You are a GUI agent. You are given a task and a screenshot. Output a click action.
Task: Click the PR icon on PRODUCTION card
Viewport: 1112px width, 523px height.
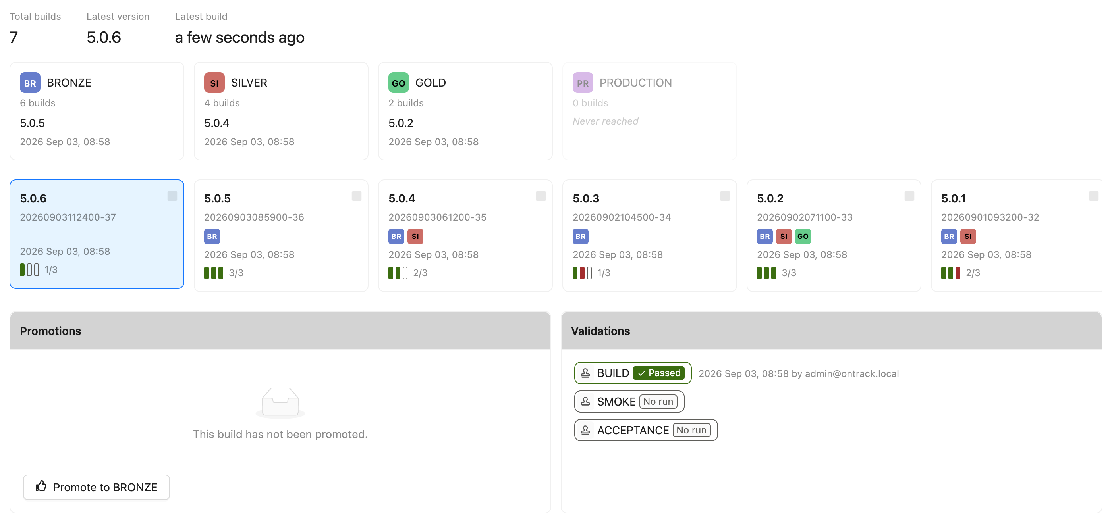583,83
